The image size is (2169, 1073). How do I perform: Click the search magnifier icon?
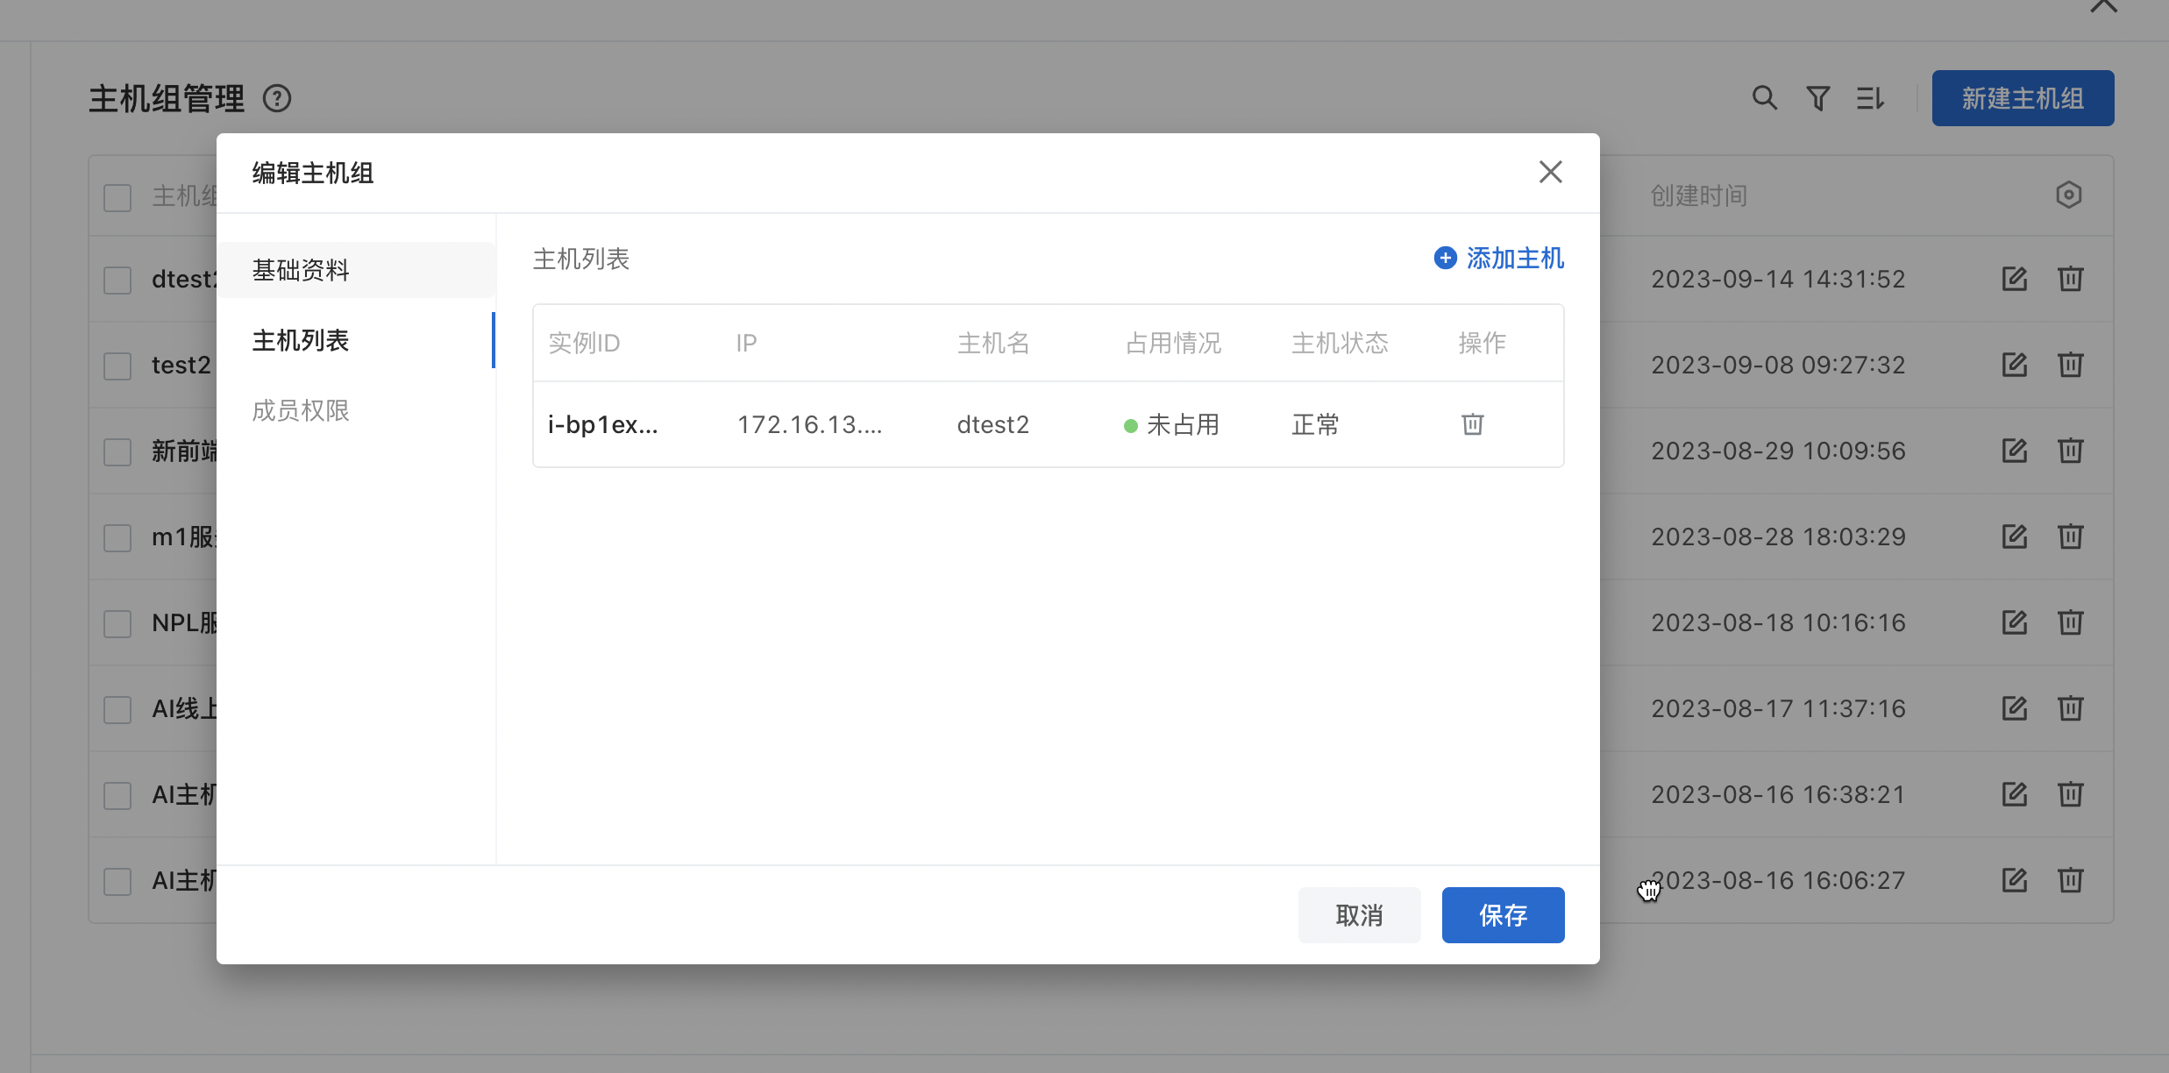(1764, 98)
